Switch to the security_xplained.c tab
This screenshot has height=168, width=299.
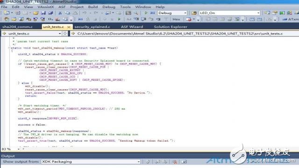click(92, 27)
